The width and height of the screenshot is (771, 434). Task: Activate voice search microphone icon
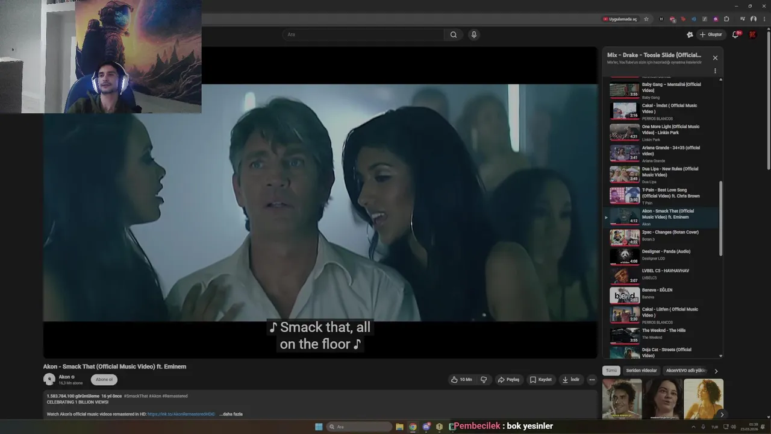[x=474, y=34]
